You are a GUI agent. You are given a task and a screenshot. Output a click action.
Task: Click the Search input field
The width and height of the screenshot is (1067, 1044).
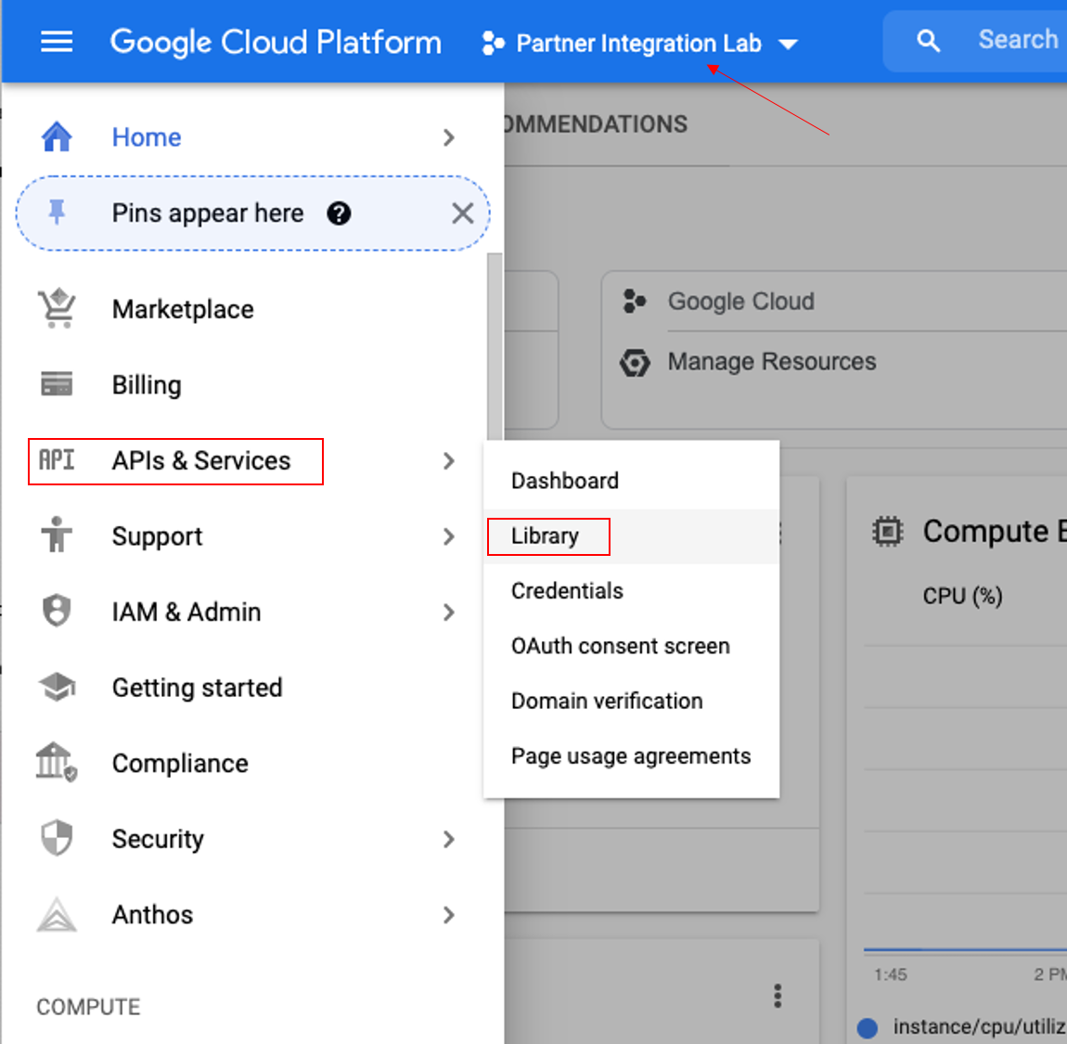[x=1018, y=40]
